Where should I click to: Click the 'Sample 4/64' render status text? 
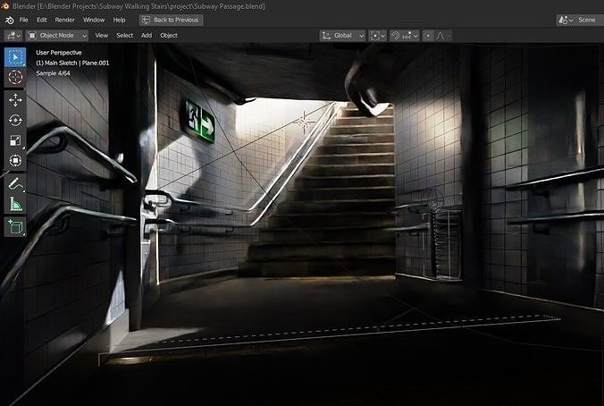(x=53, y=72)
